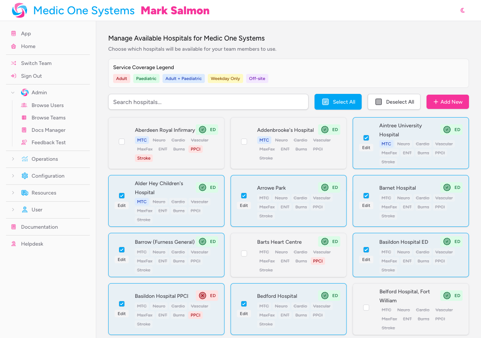The width and height of the screenshot is (481, 338).
Task: Click the Select All button
Action: point(338,102)
